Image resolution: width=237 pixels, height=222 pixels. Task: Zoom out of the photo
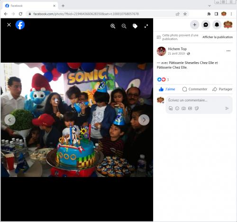point(124,26)
